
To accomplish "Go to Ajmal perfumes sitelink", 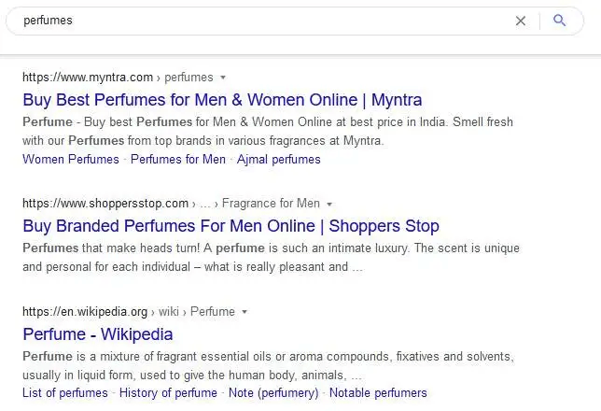I will pyautogui.click(x=279, y=159).
